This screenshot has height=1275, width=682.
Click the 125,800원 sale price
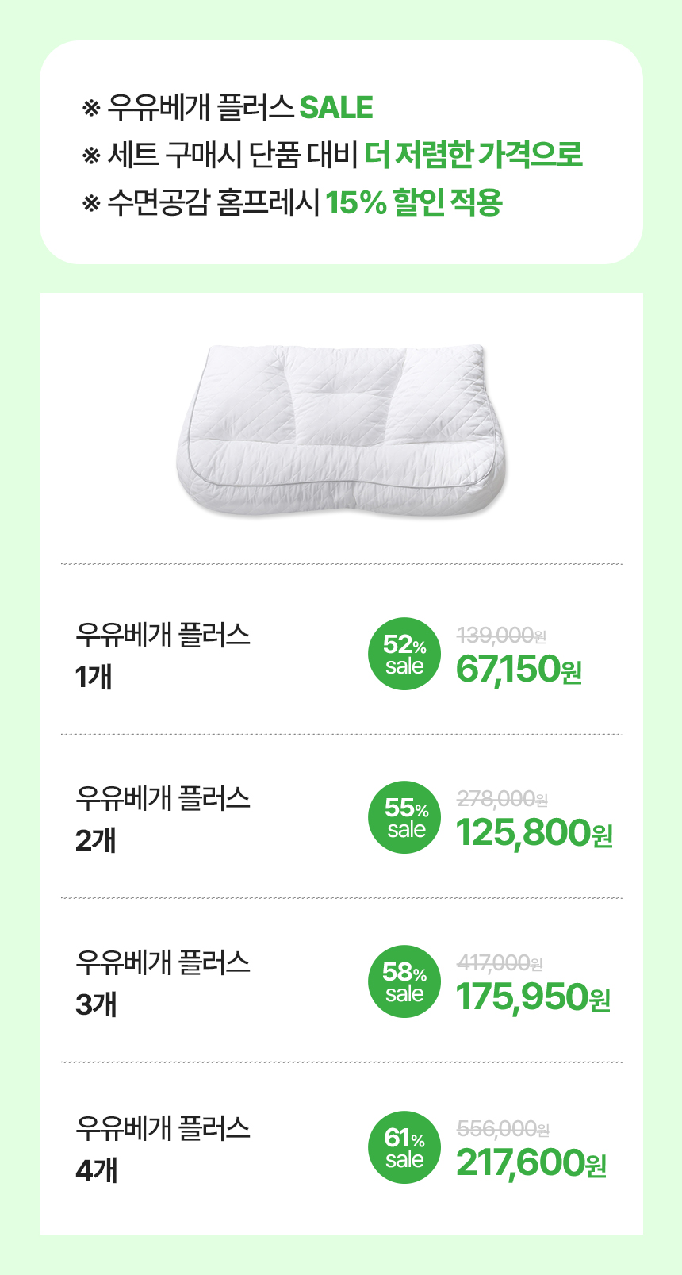coord(534,833)
